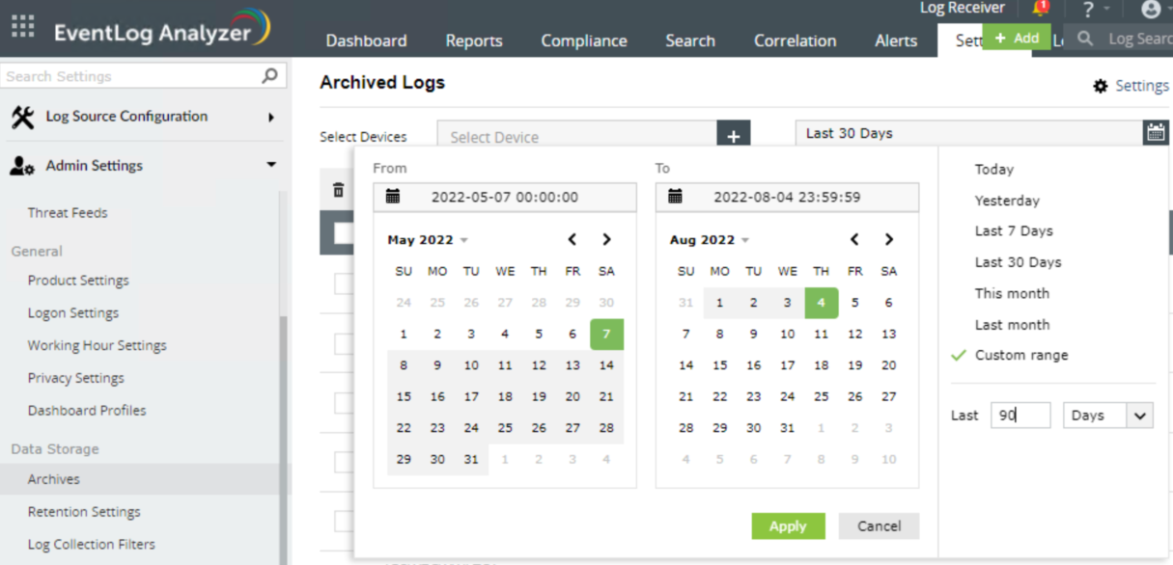Open the Dashboard tab

point(366,40)
